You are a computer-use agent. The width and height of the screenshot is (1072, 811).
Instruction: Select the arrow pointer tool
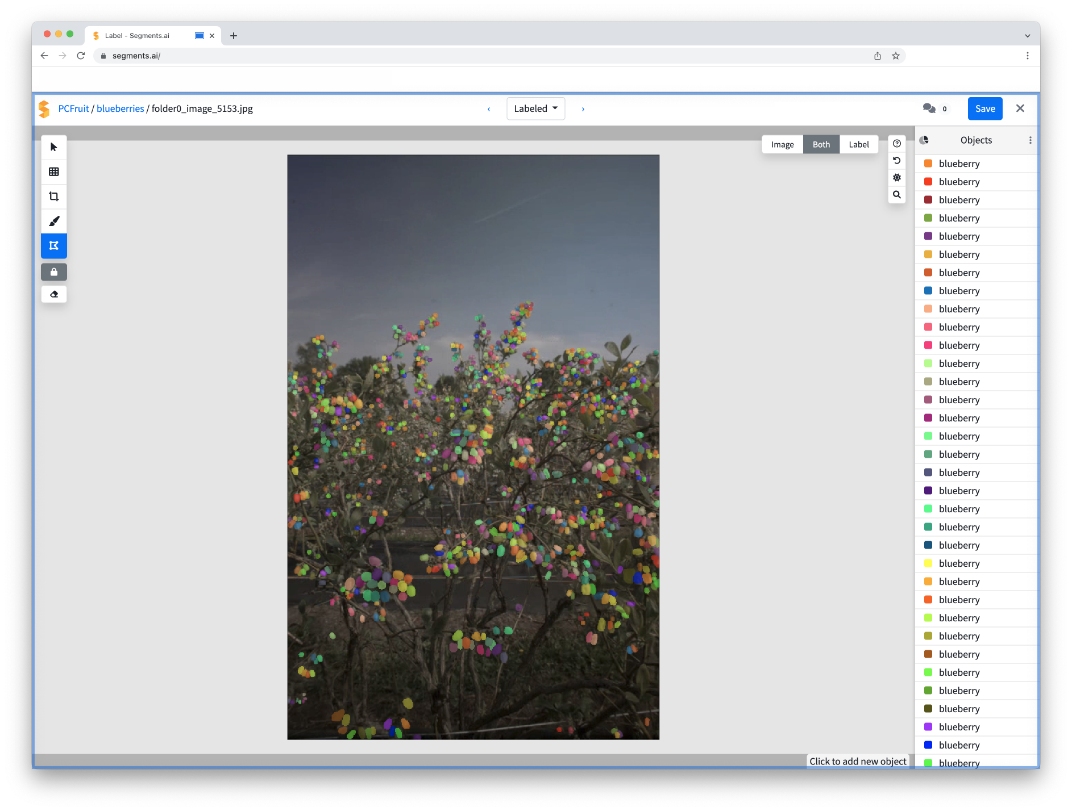pos(54,147)
